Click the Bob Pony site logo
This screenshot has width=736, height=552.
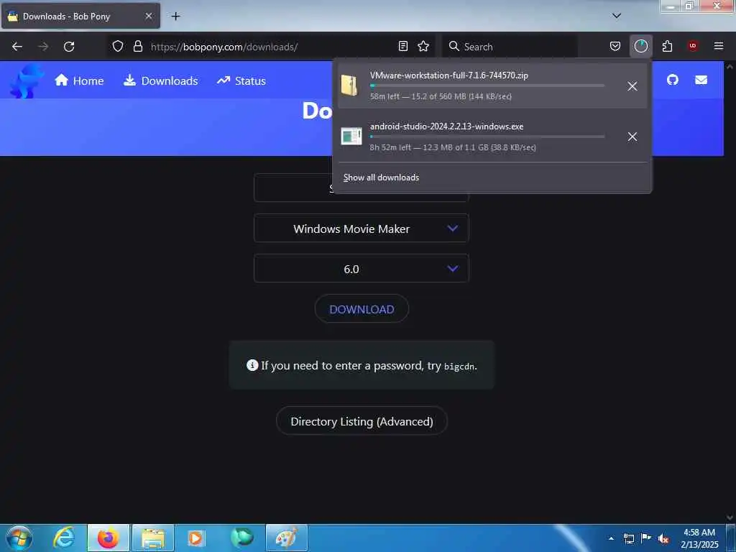click(x=27, y=81)
